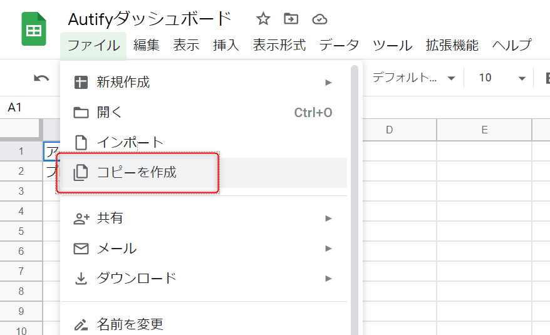Star the Autify dashboard document
Image resolution: width=550 pixels, height=335 pixels.
point(263,19)
